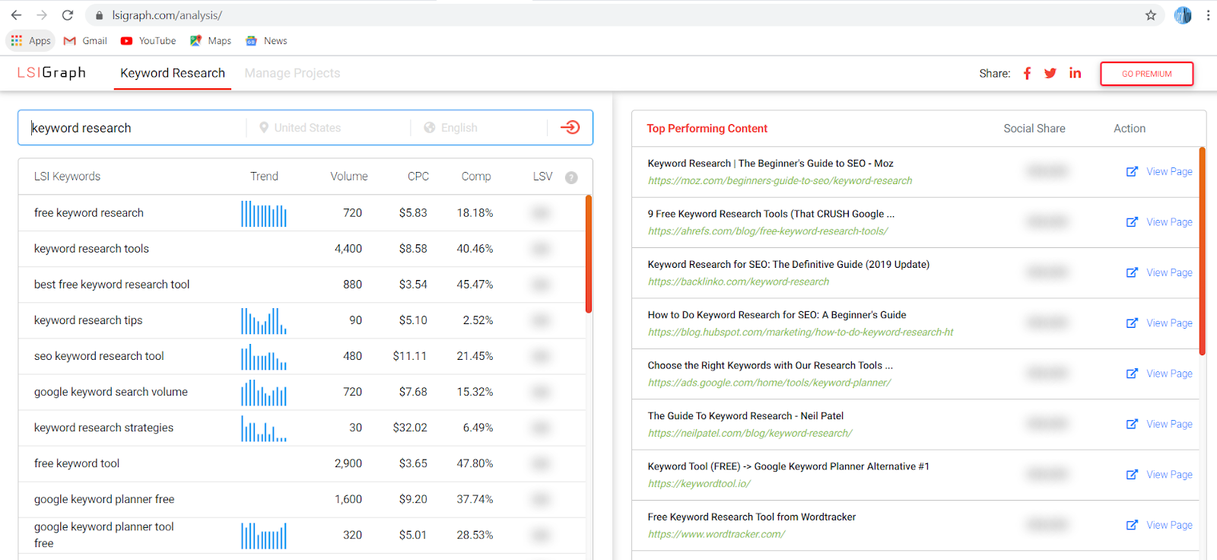Click the keyword table orange scrollbar
Screen dimensions: 1217x560
coord(589,254)
